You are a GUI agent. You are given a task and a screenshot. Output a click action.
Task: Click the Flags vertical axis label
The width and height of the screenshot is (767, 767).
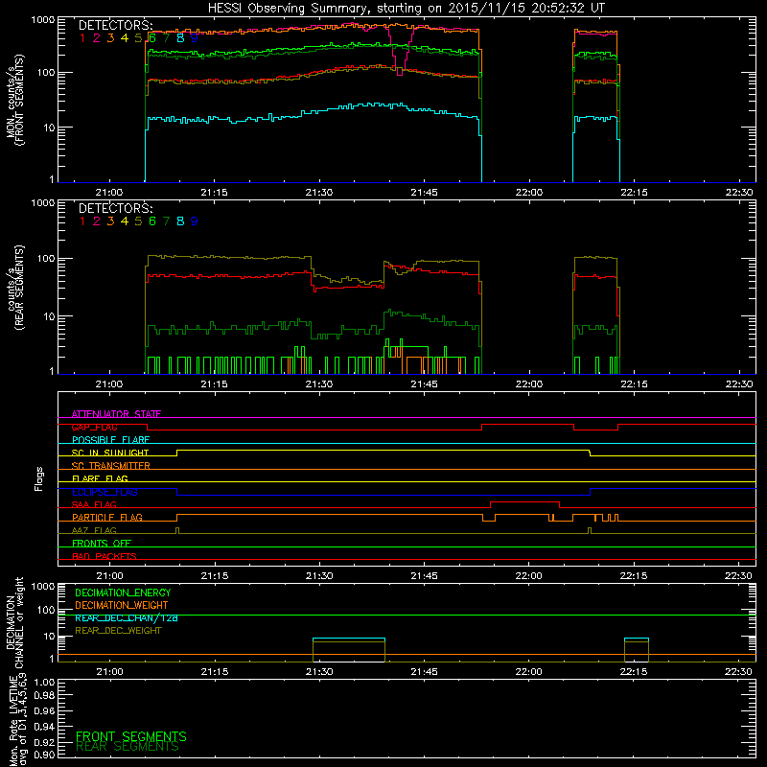pyautogui.click(x=39, y=478)
